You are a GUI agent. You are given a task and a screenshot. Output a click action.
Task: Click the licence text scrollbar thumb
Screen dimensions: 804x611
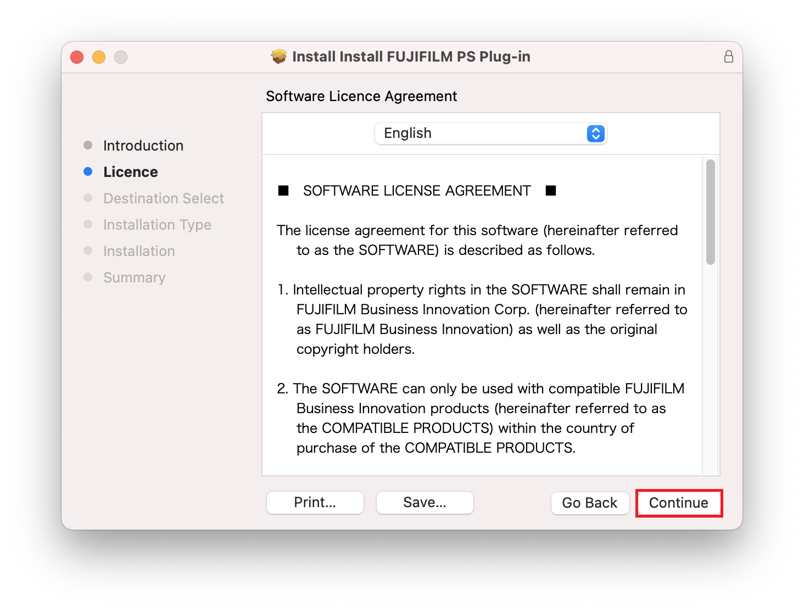[711, 212]
